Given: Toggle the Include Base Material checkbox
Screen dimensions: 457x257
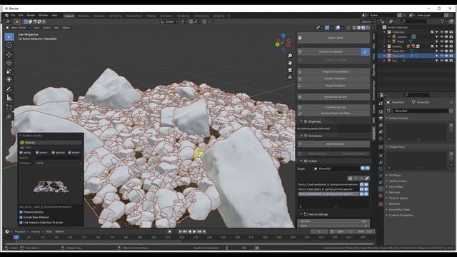Looking at the screenshot, I should click(x=21, y=217).
